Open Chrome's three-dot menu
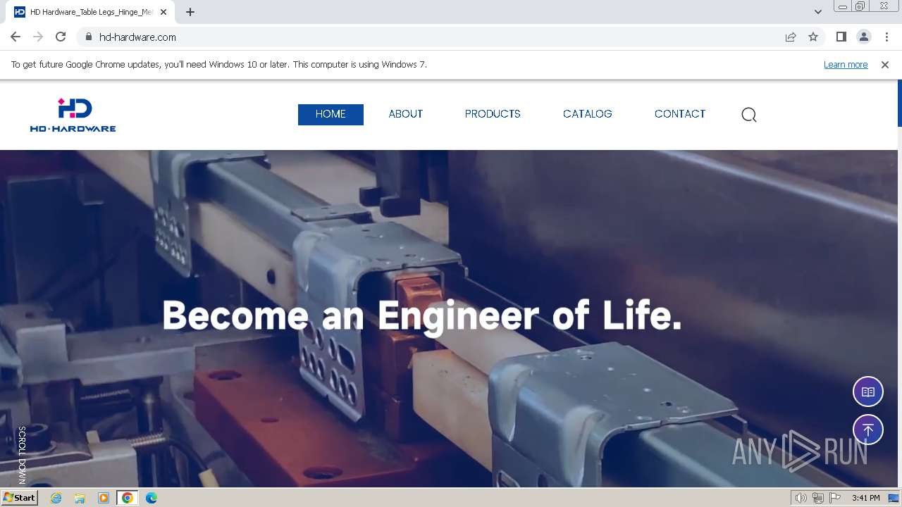Image resolution: width=902 pixels, height=507 pixels. point(886,37)
